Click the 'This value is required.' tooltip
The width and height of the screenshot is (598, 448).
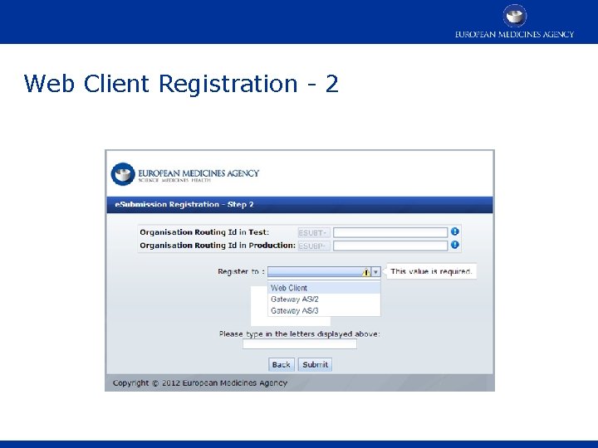431,271
